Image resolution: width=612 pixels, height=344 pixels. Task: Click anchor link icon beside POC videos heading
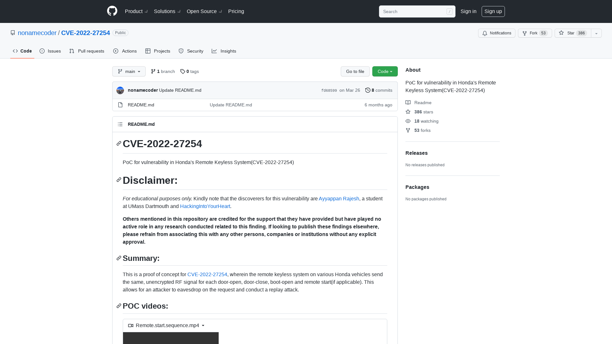pos(119,306)
